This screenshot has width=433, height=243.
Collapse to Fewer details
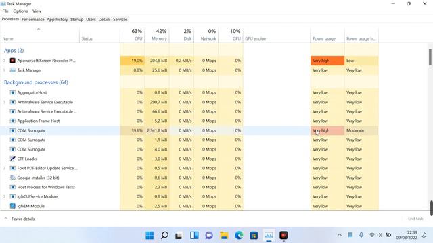point(20,219)
